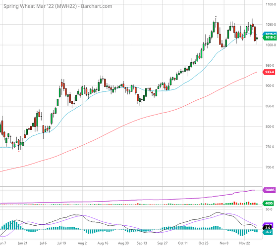The height and width of the screenshot is (247, 277).
Task: Click the Oct 25 date axis label
Action: 204,243
